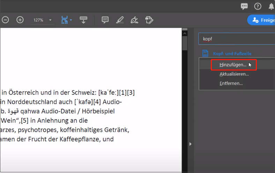Screen dimensions: 275x173
Task: Click the Freigeben share button
Action: point(261,20)
